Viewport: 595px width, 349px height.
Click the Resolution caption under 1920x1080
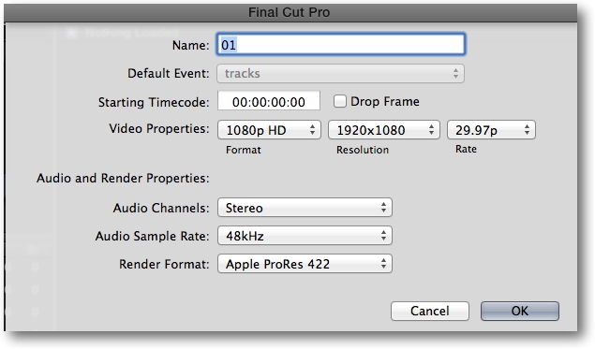coord(363,150)
